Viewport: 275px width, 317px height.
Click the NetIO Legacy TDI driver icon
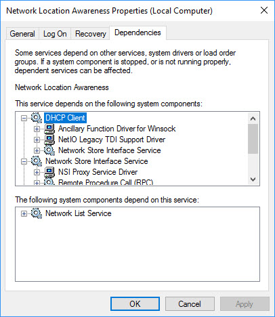(49, 140)
